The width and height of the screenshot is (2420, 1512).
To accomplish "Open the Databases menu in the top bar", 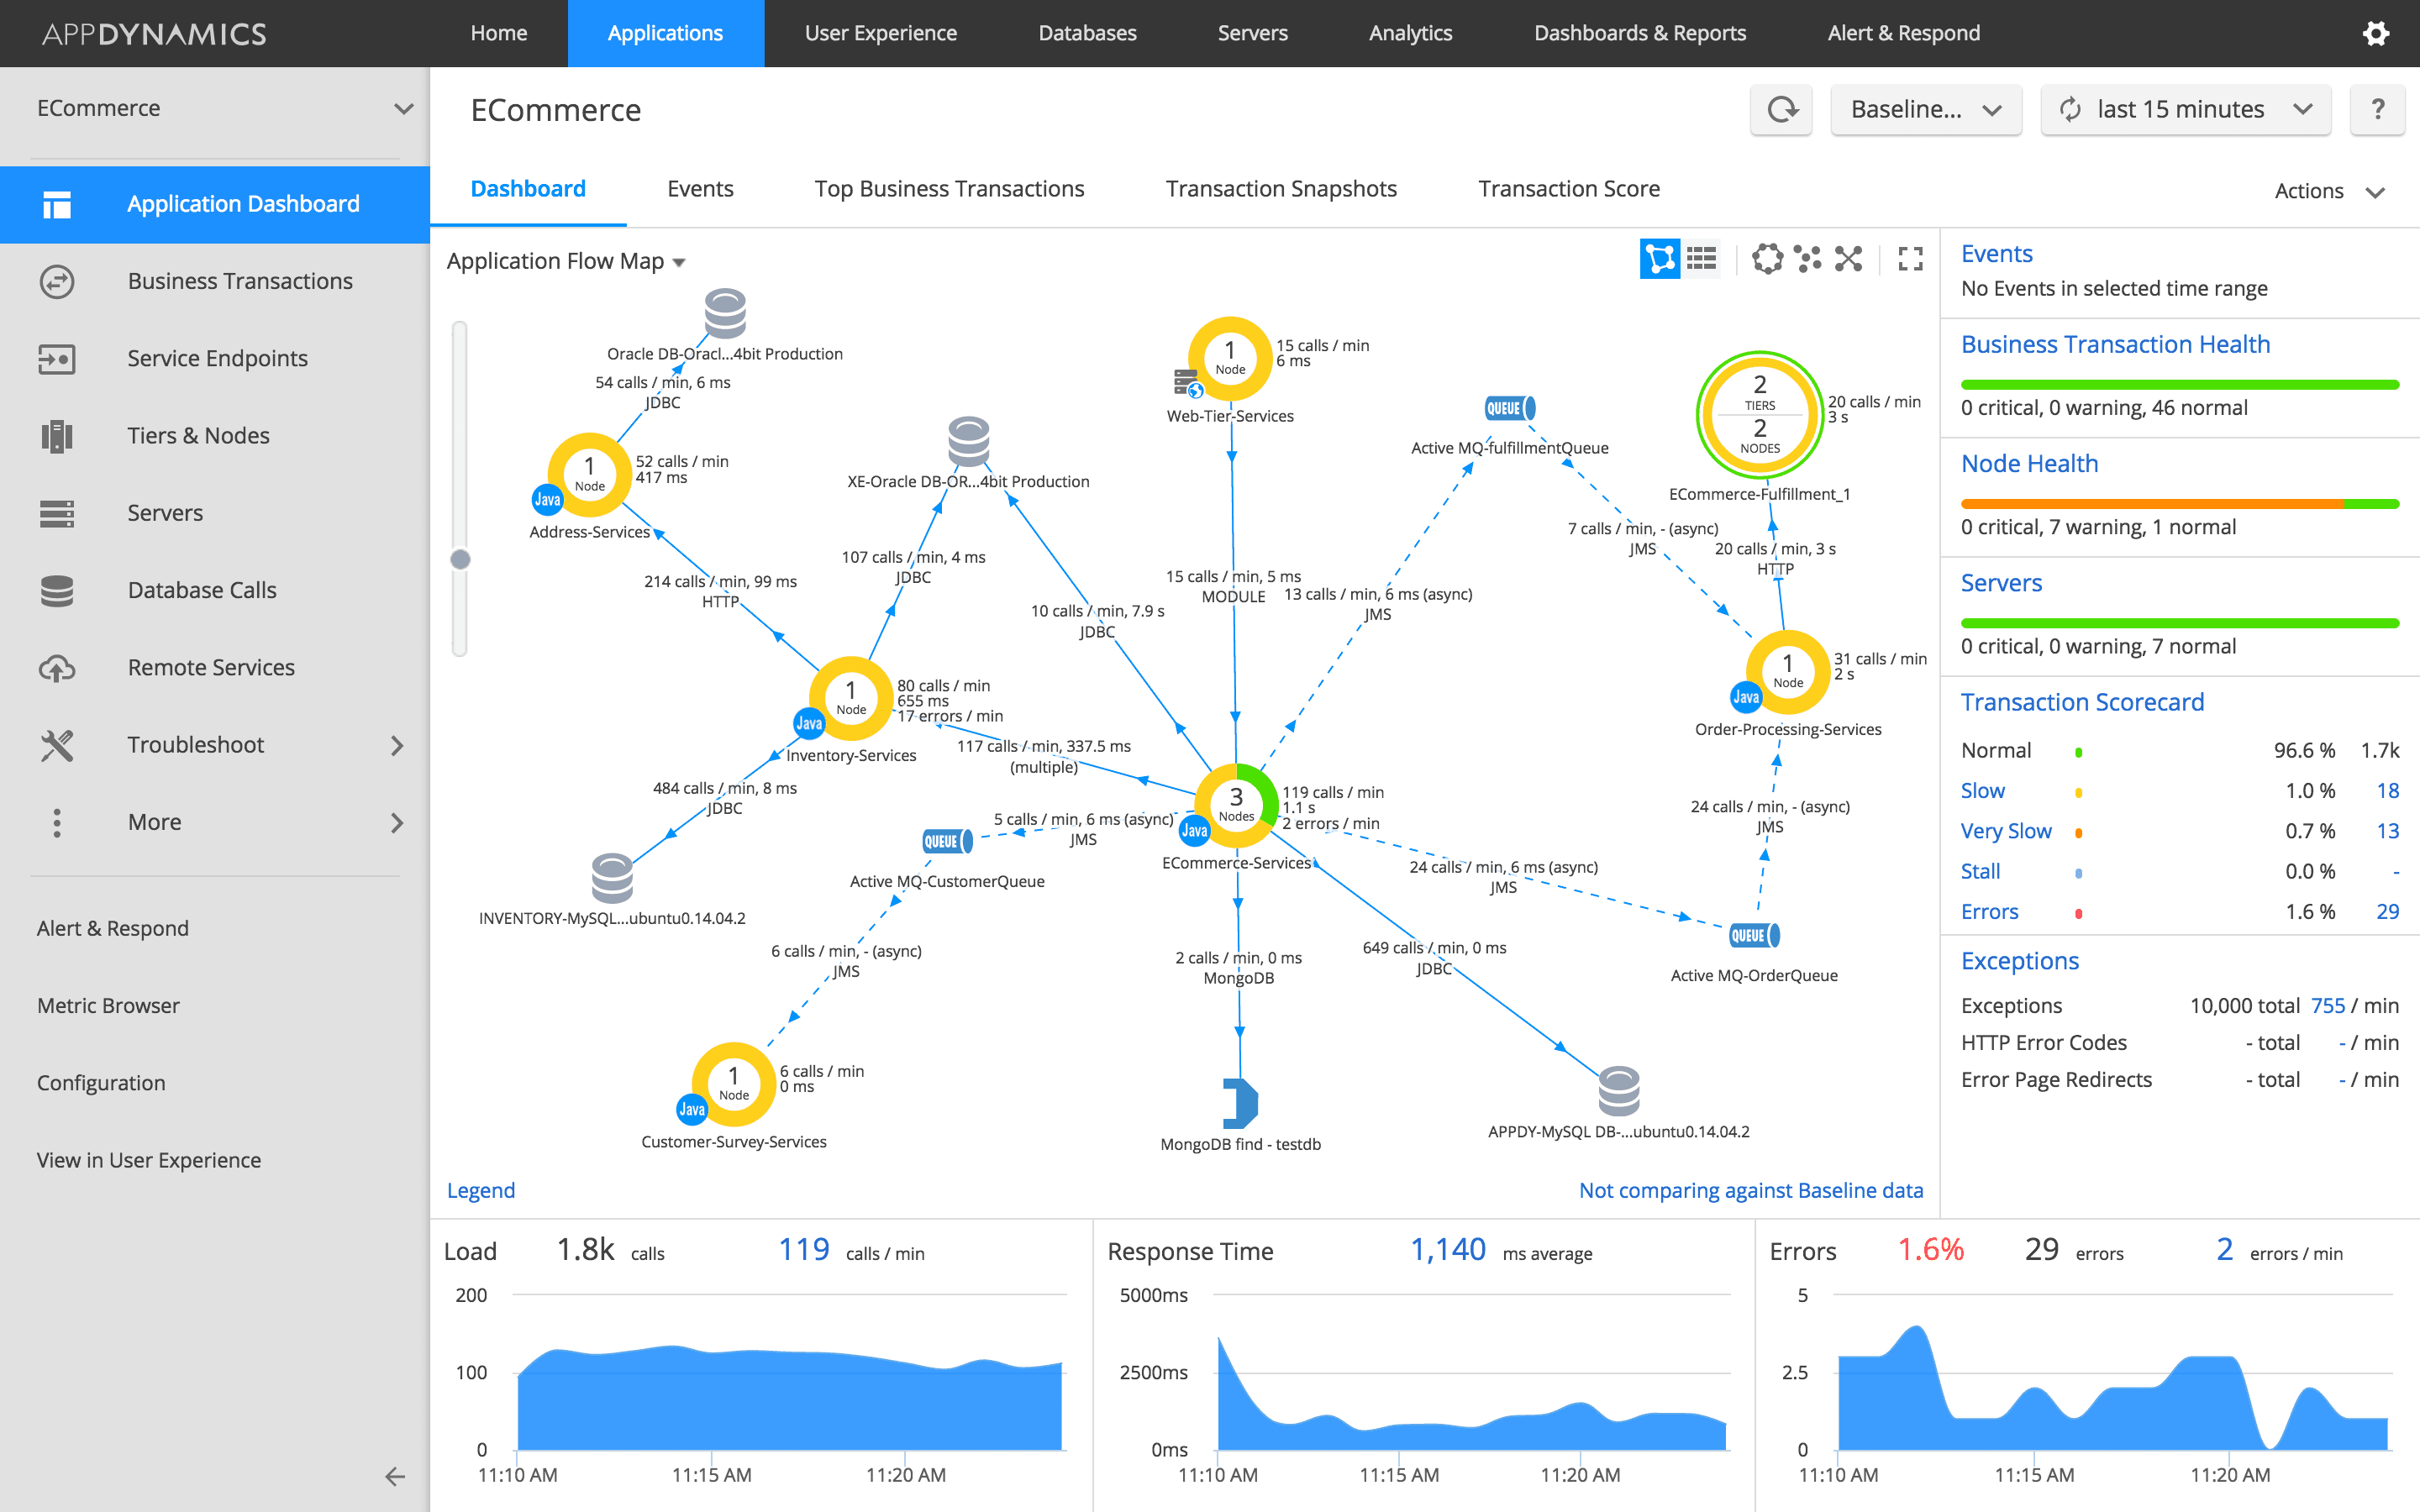I will [x=1087, y=33].
